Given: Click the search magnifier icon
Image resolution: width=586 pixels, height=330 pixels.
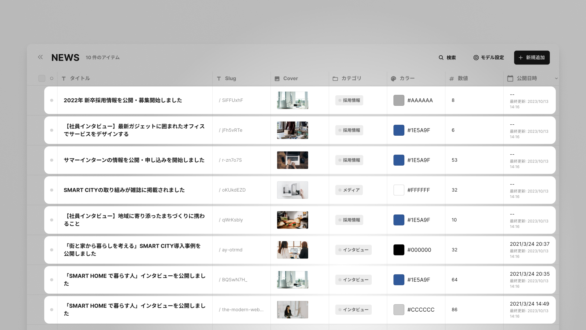Looking at the screenshot, I should pyautogui.click(x=441, y=57).
